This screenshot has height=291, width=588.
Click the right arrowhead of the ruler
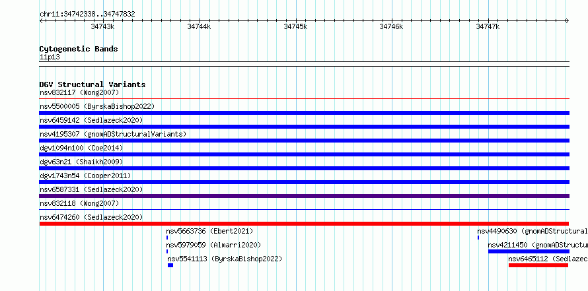568,21
